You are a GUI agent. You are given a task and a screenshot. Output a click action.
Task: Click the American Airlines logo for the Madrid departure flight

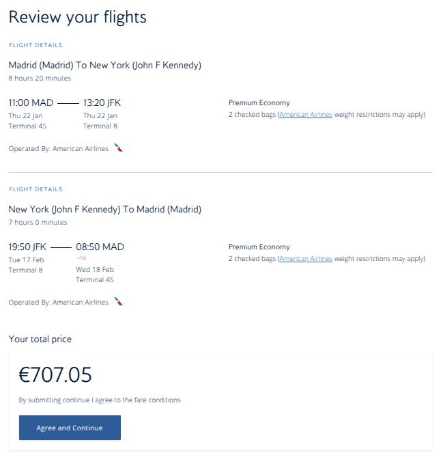coord(119,148)
